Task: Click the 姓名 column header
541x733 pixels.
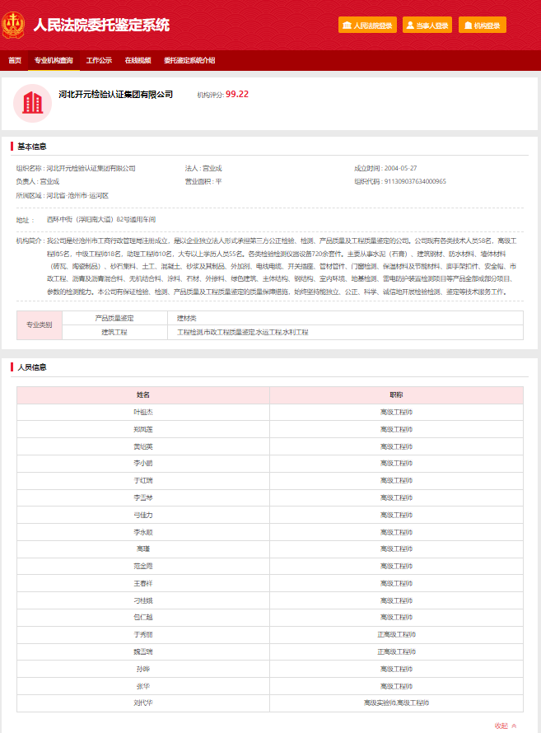Action: tap(143, 395)
